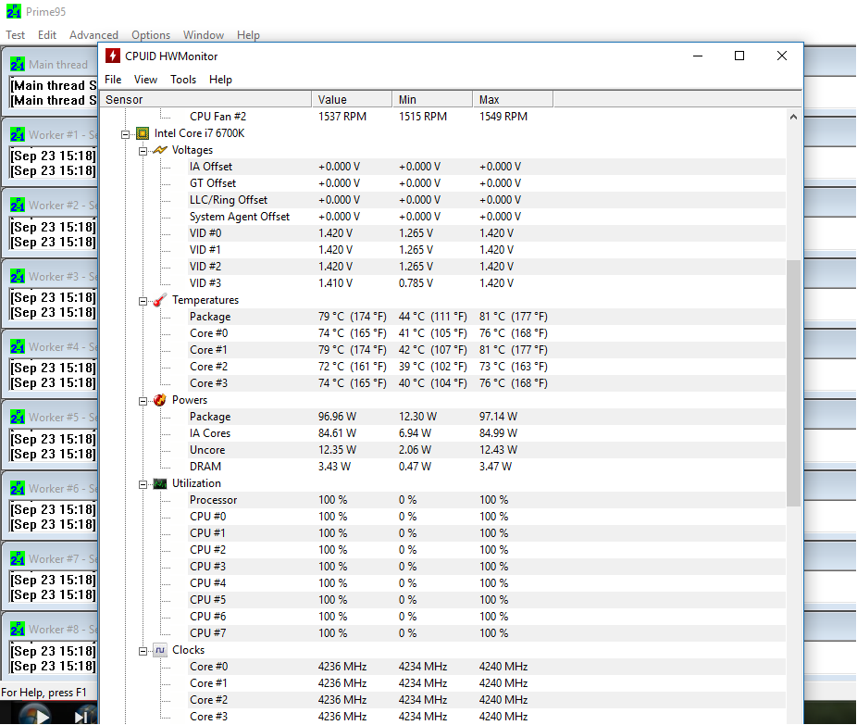Viewport: 857px width, 725px height.
Task: Click the Prime95 Worker #2 window icon
Action: (x=18, y=206)
